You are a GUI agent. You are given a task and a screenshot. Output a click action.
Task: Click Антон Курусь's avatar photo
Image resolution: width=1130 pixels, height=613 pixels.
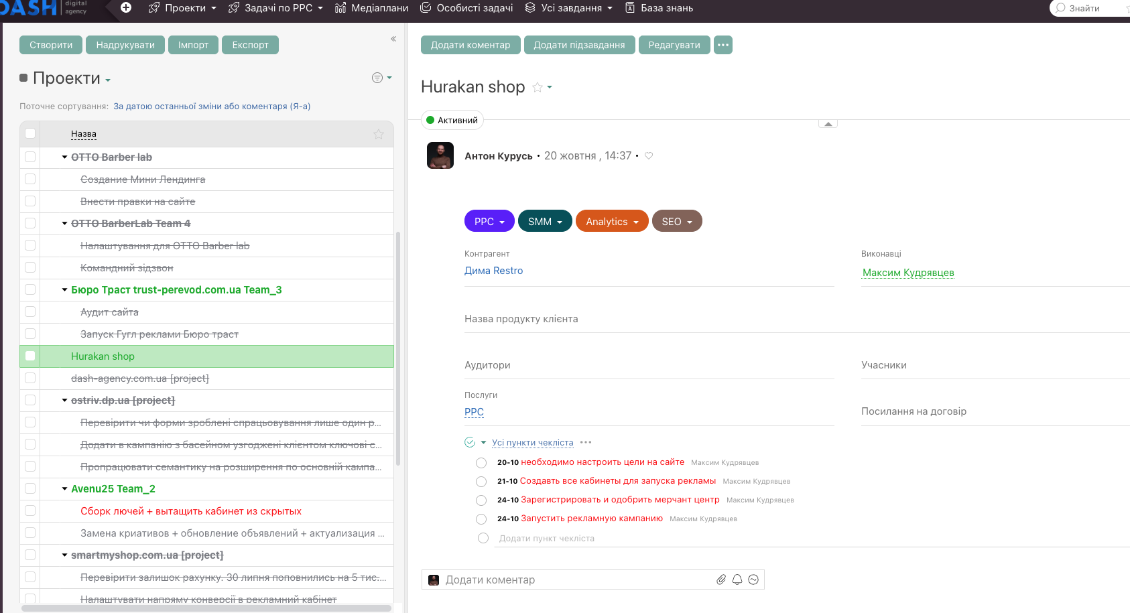point(440,155)
